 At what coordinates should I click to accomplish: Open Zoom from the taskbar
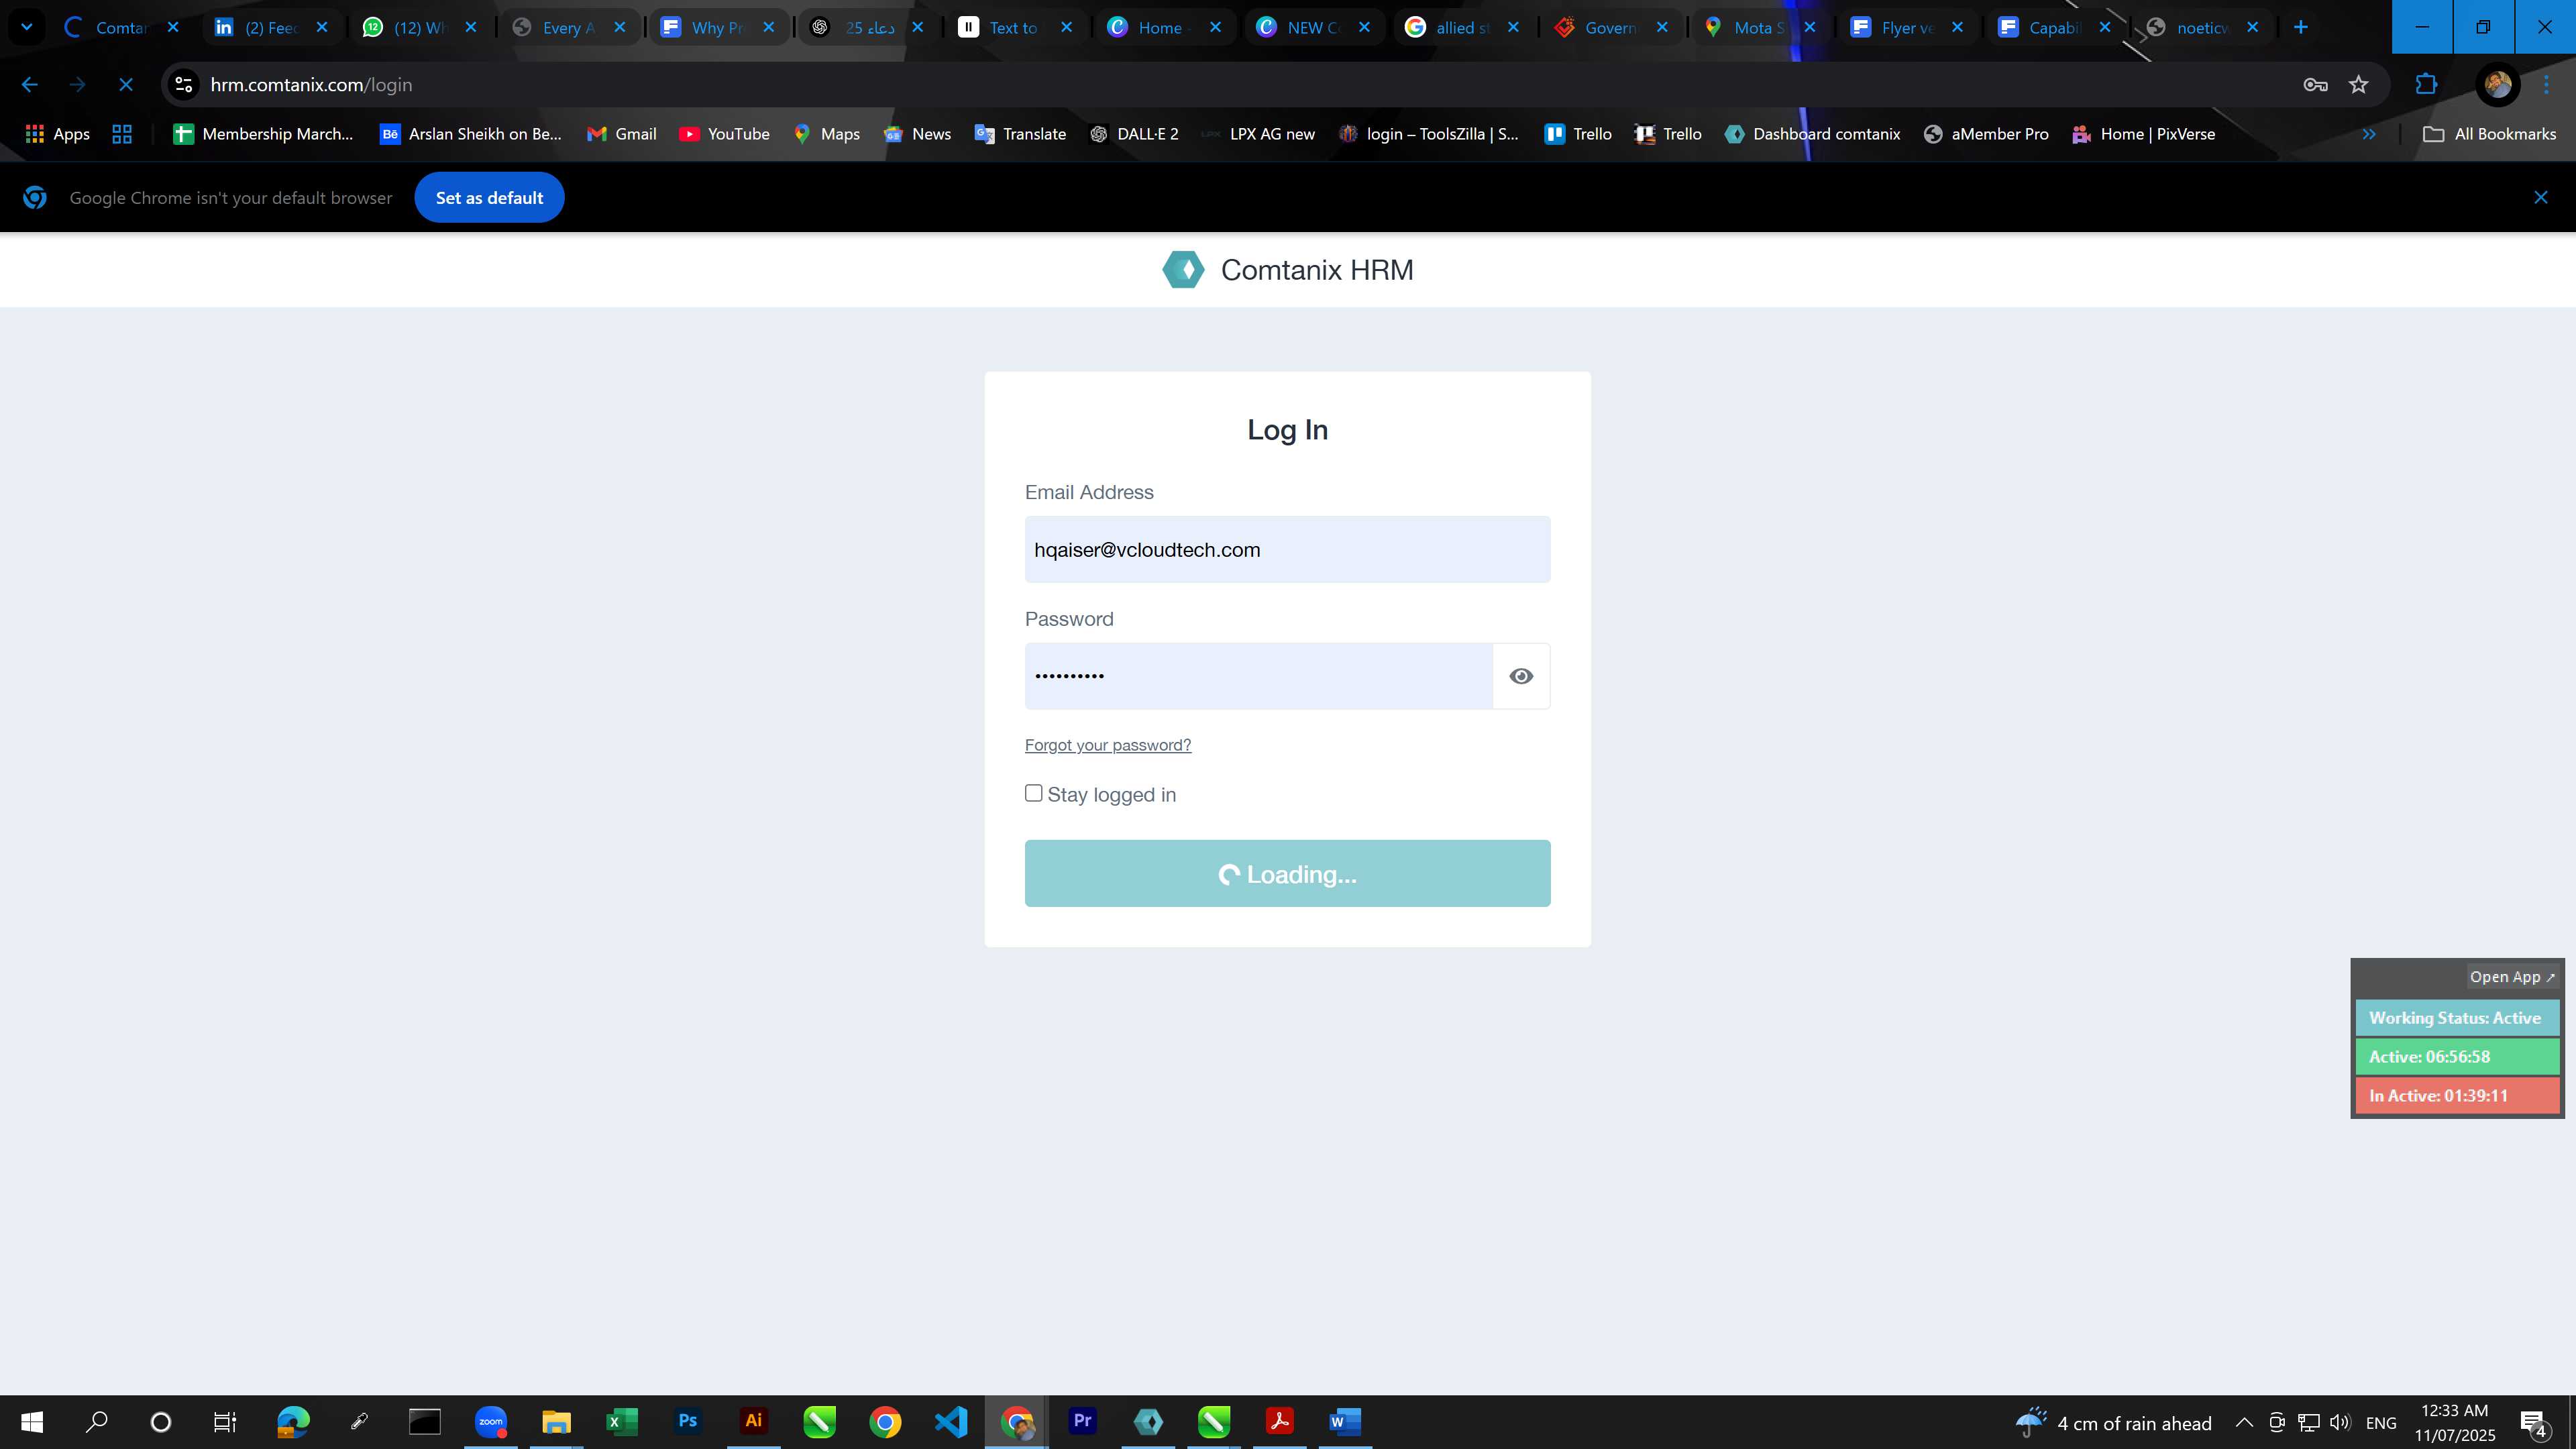[x=491, y=1422]
